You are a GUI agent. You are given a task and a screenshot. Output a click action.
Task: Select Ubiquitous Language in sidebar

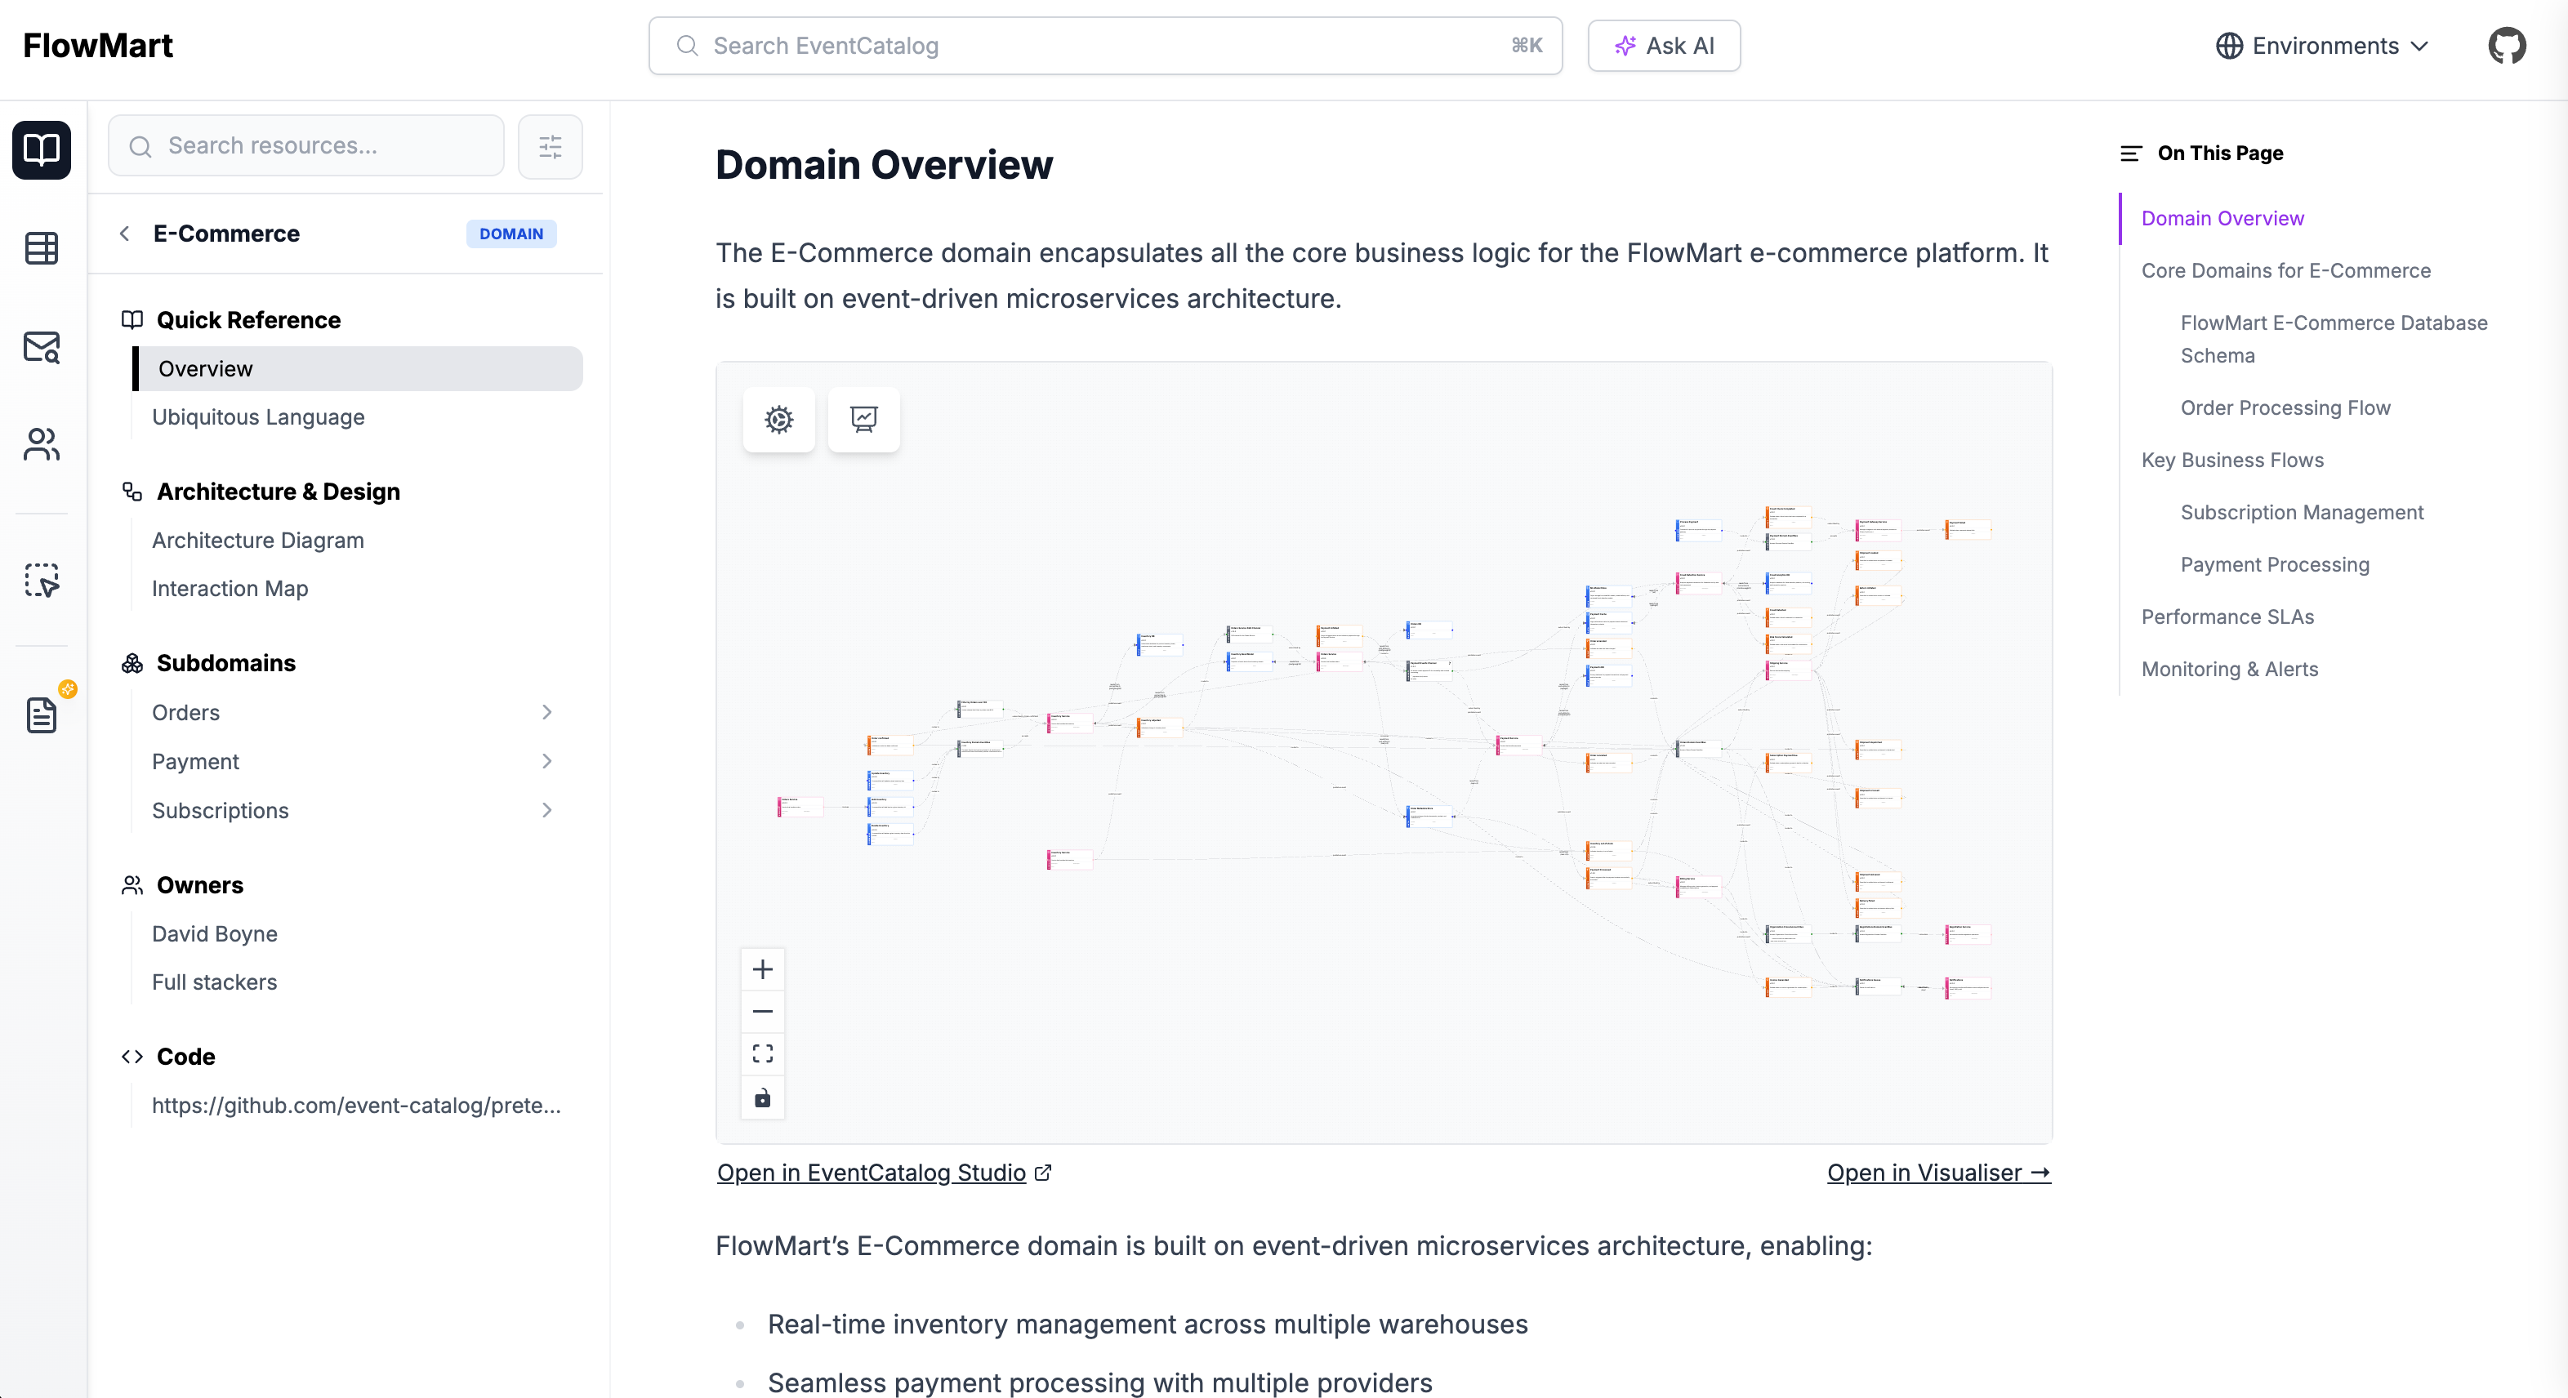pos(258,417)
